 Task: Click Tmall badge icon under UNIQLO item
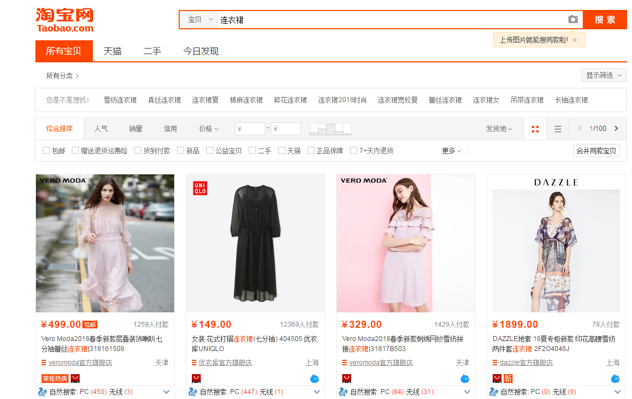(196, 379)
